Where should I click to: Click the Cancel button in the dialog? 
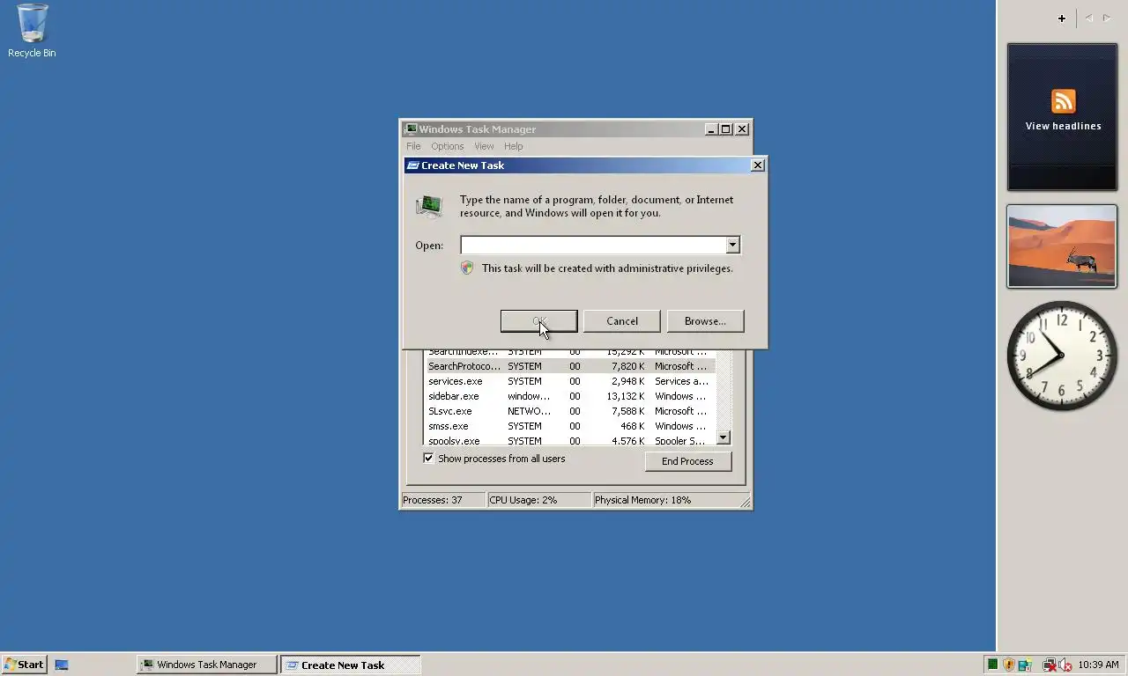(622, 321)
